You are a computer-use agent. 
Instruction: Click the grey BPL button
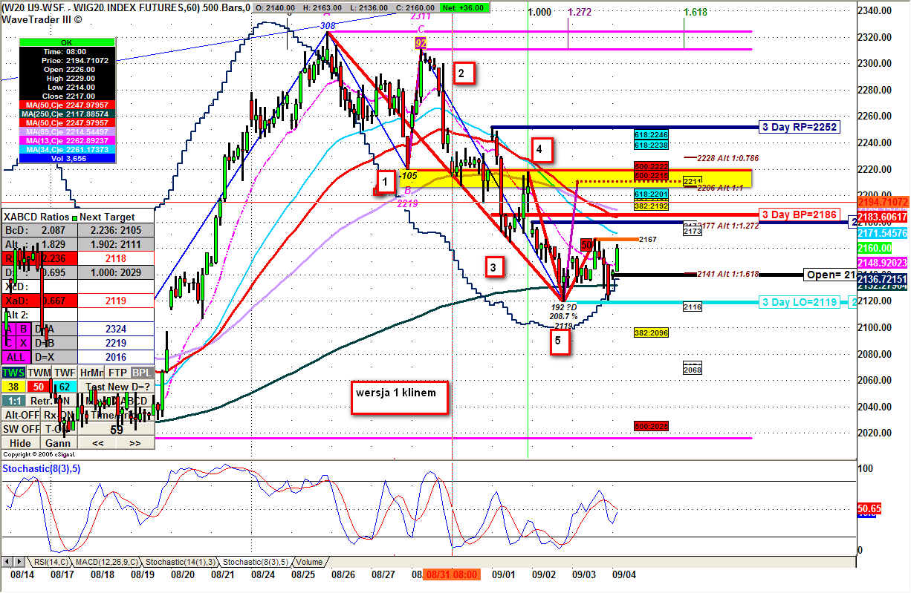142,373
